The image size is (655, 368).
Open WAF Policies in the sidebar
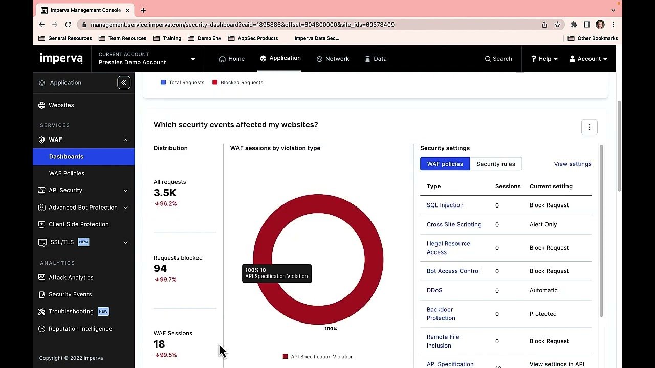[x=67, y=174]
